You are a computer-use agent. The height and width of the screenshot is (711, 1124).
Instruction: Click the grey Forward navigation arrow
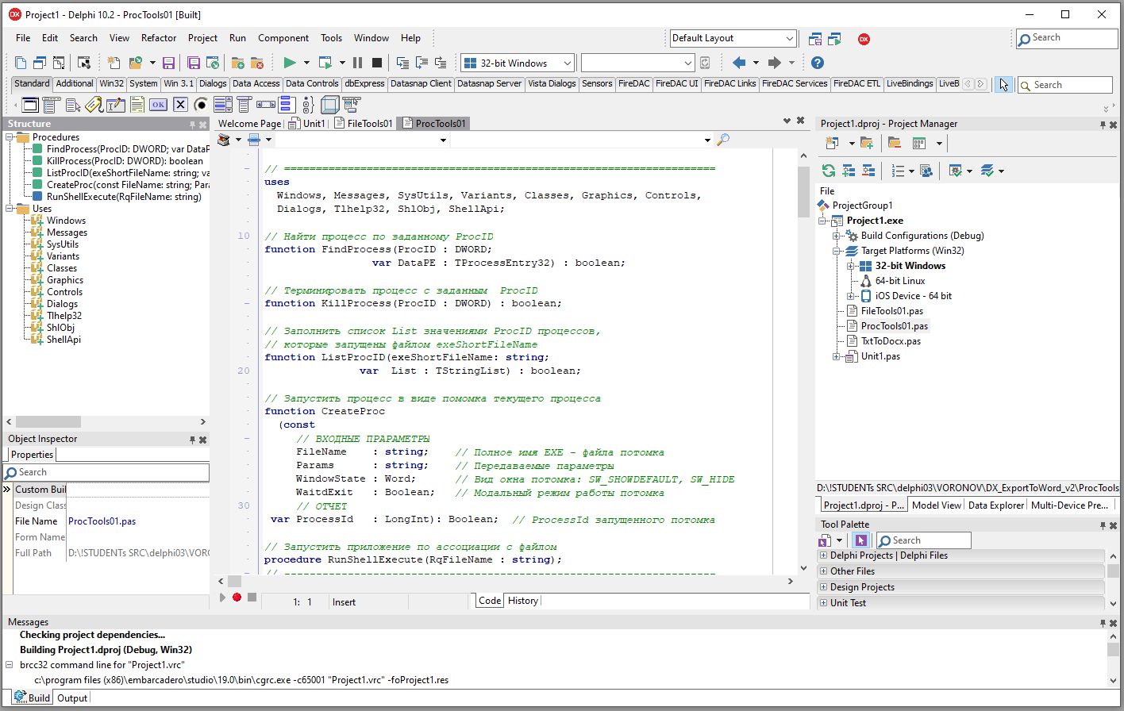[x=775, y=63]
